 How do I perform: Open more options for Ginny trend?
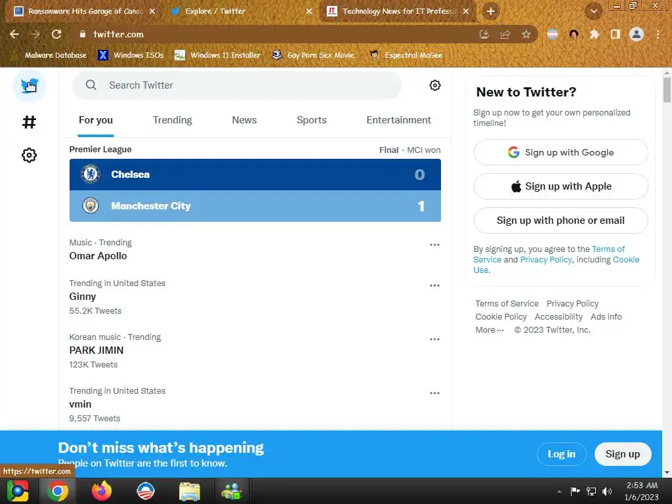pyautogui.click(x=434, y=285)
